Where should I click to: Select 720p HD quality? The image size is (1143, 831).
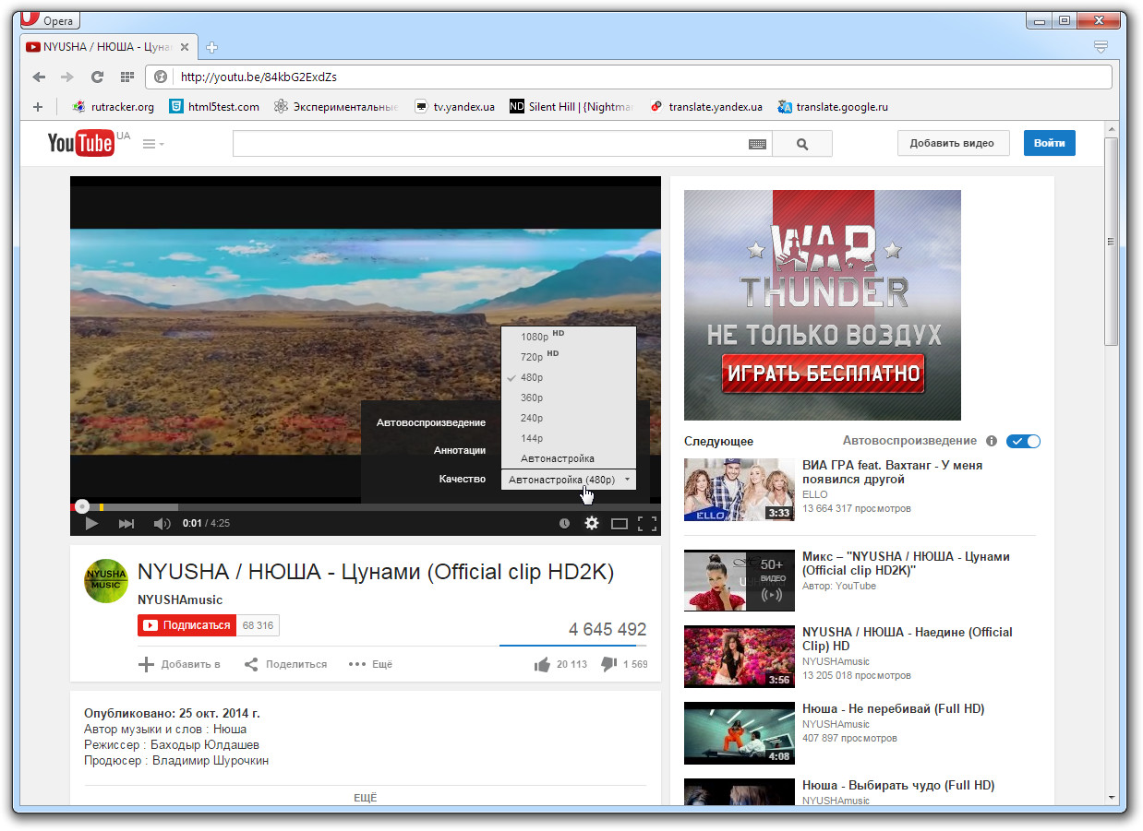click(x=569, y=357)
